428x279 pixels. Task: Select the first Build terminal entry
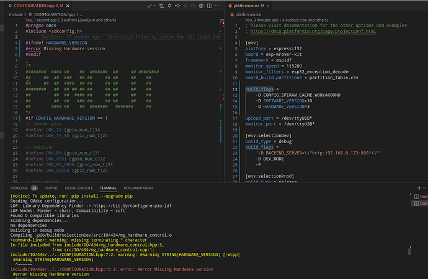click(421, 197)
